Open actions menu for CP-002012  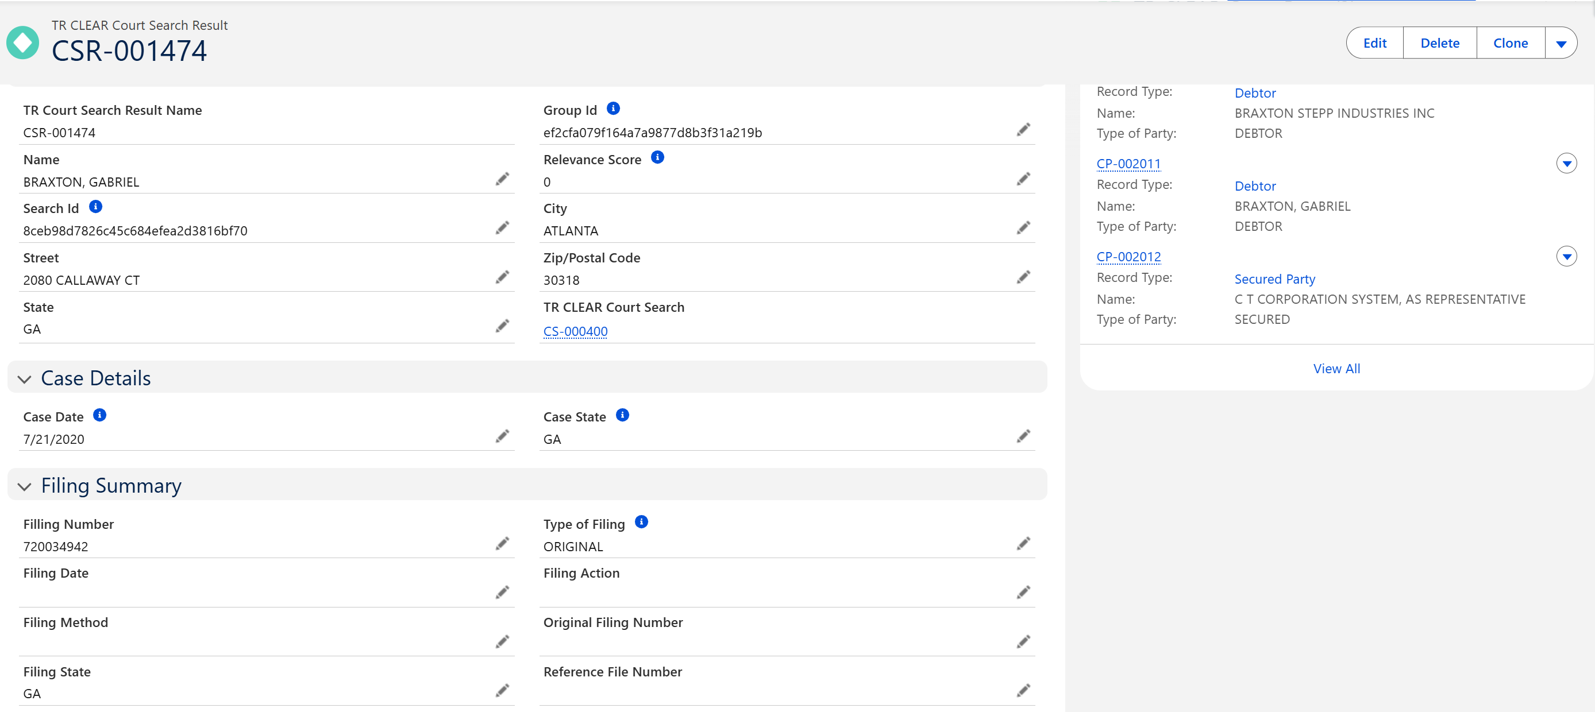(x=1566, y=256)
